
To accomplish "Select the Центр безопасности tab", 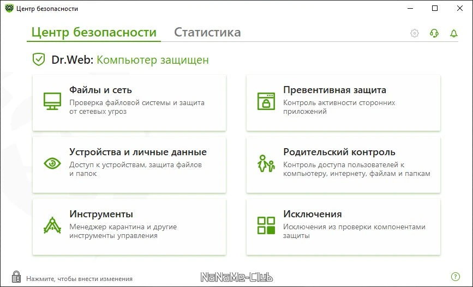I will click(x=94, y=32).
